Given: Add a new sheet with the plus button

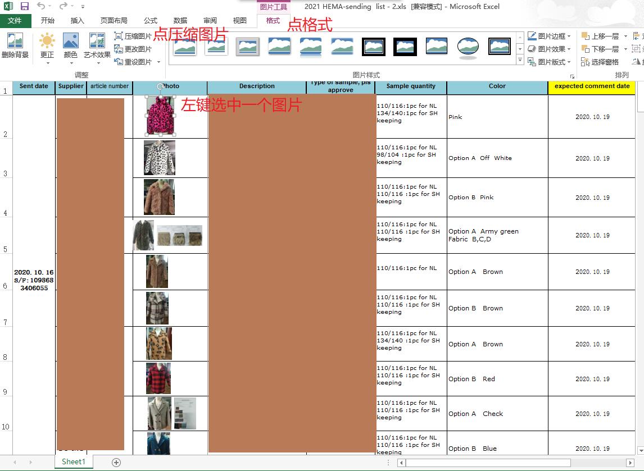Looking at the screenshot, I should click(x=116, y=462).
